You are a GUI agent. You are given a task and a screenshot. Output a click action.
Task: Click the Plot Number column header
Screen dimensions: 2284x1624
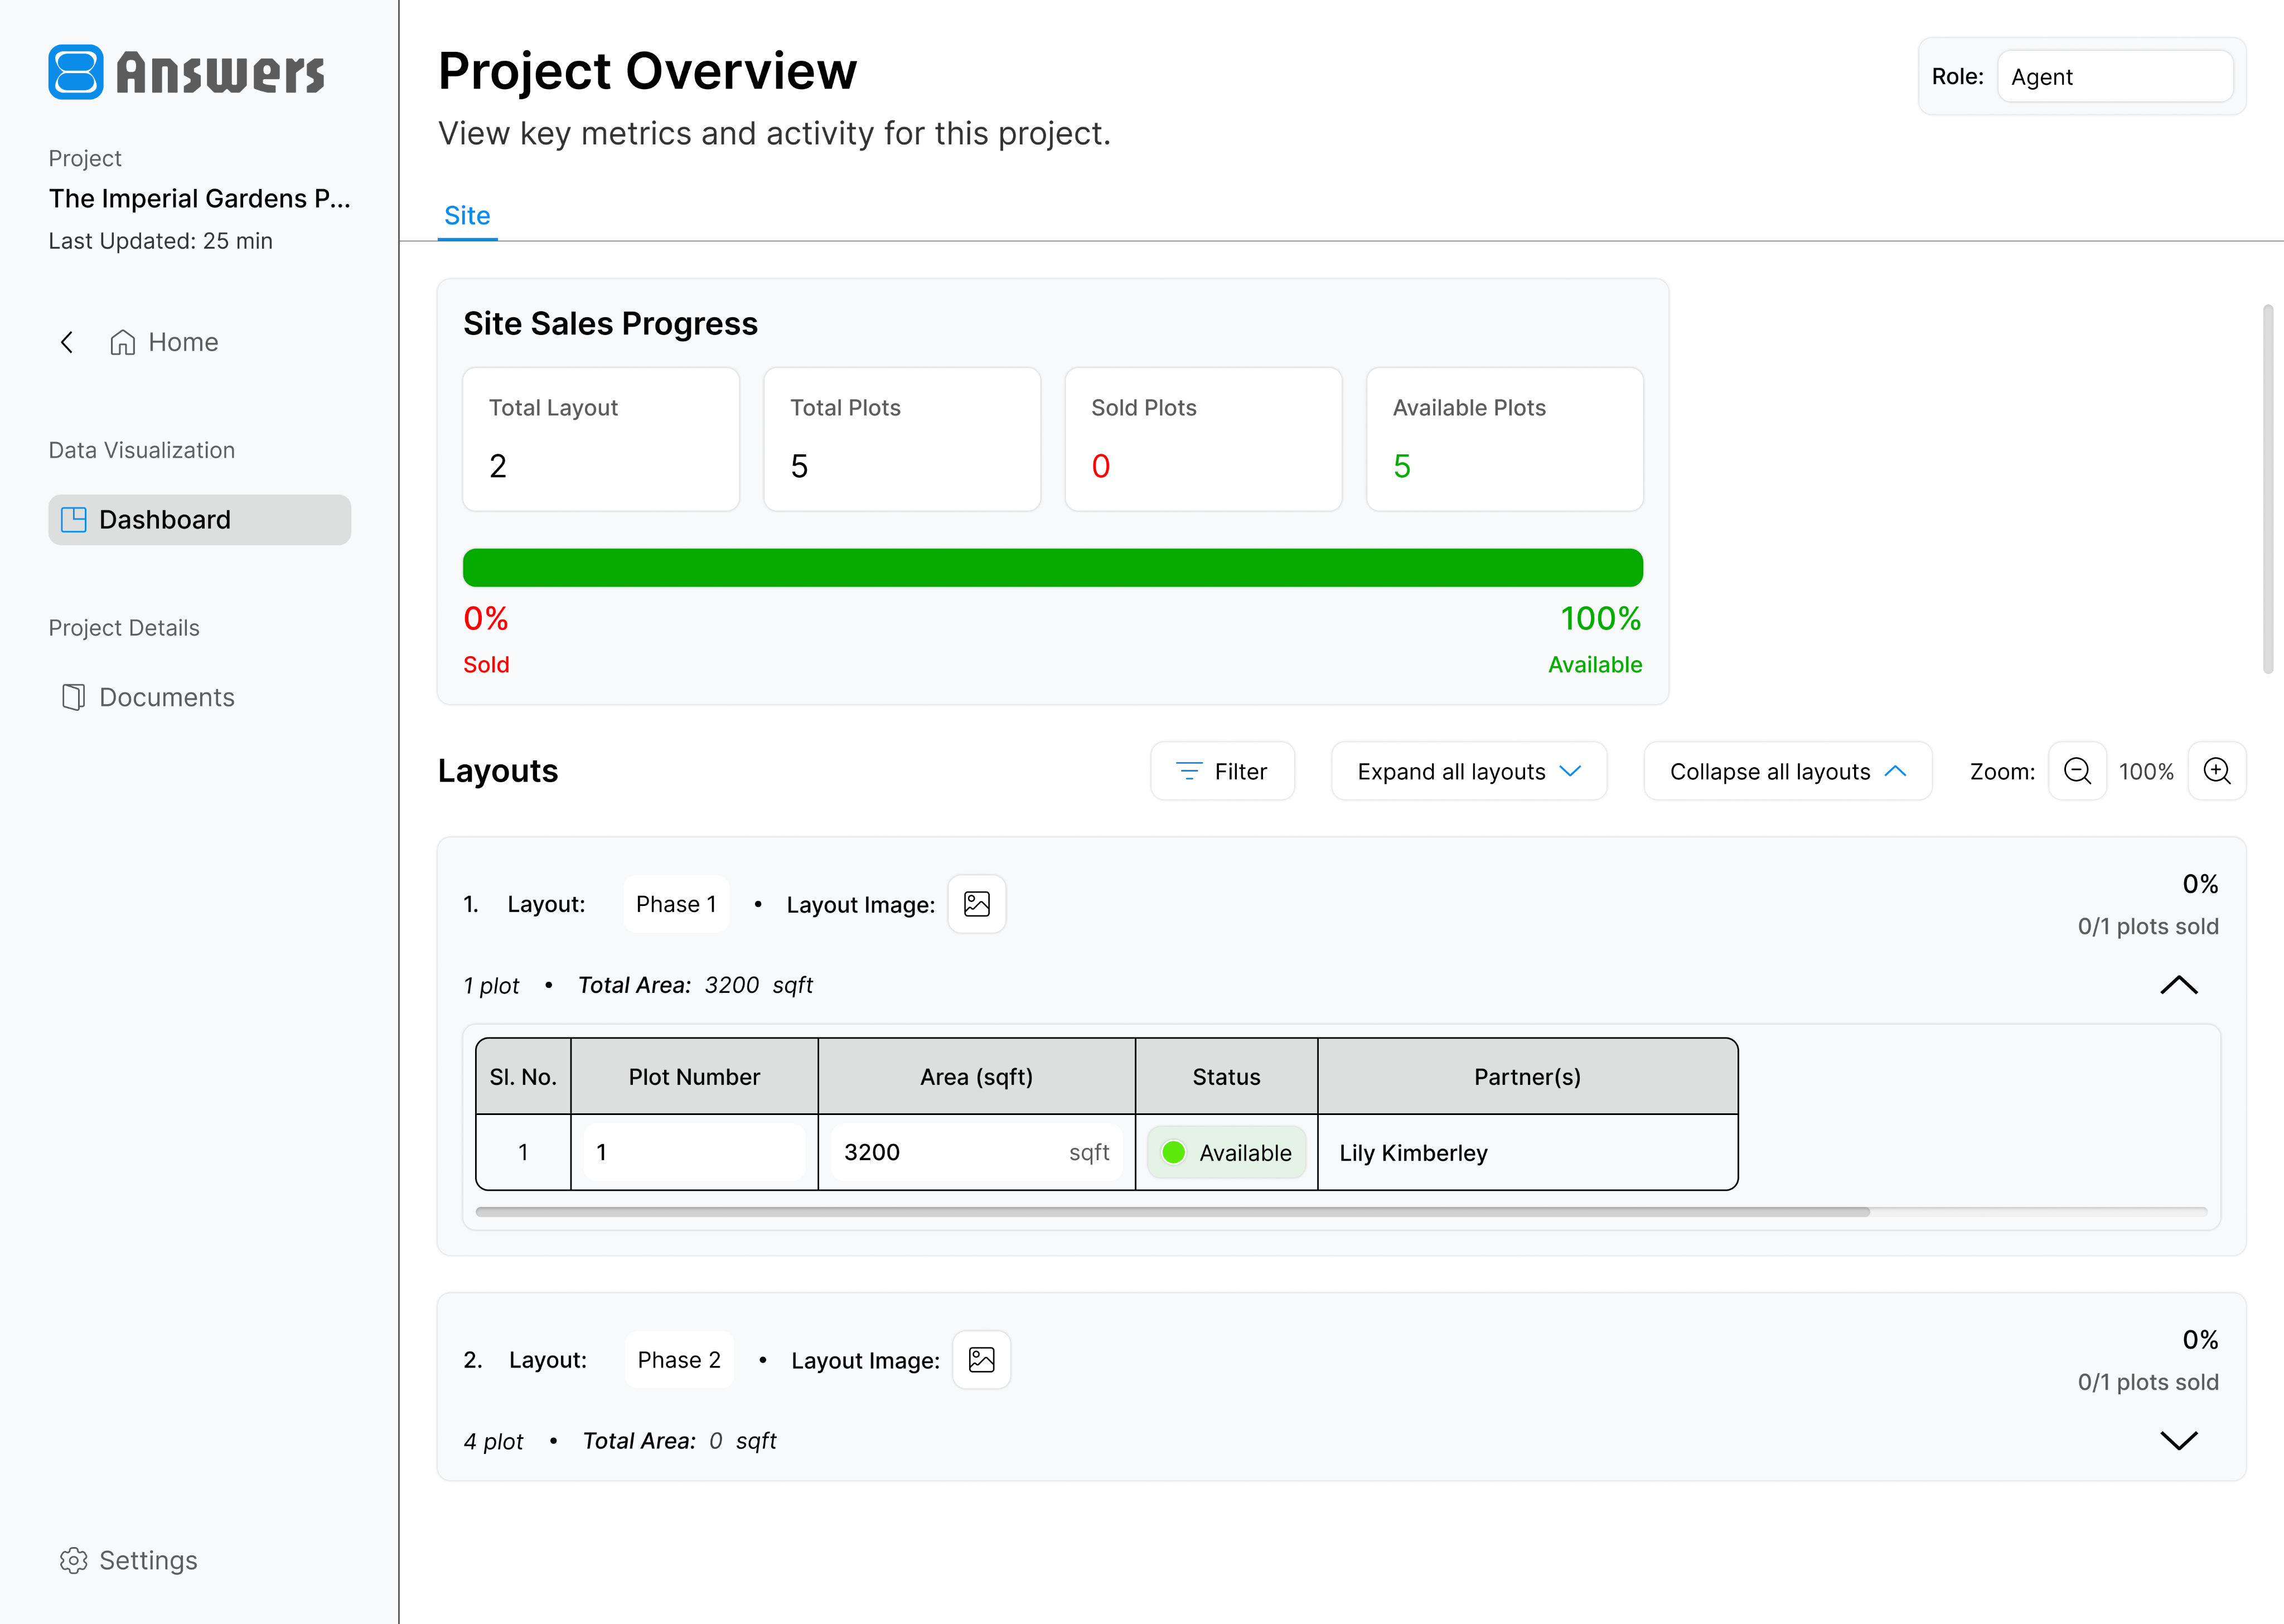(x=695, y=1077)
